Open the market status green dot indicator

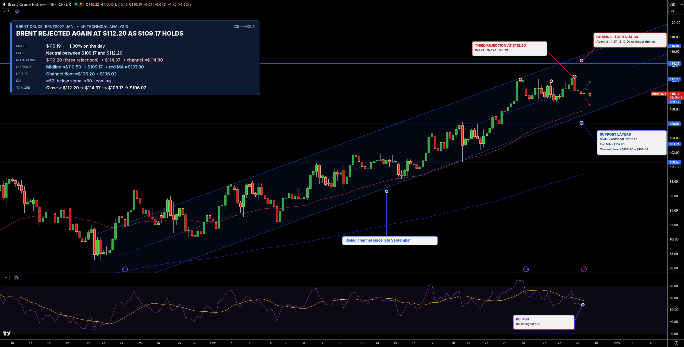click(76, 4)
